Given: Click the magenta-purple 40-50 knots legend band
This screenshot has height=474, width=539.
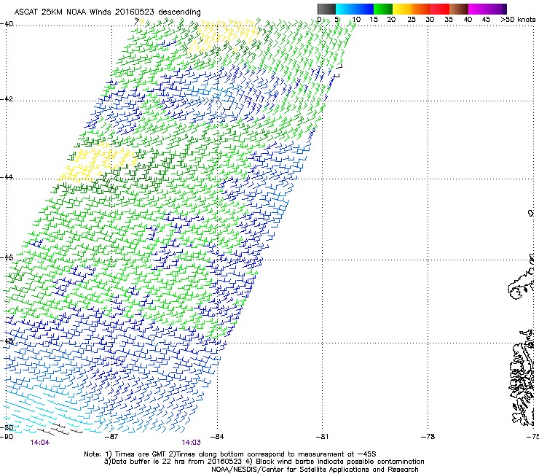Looking at the screenshot, I should tap(487, 9).
